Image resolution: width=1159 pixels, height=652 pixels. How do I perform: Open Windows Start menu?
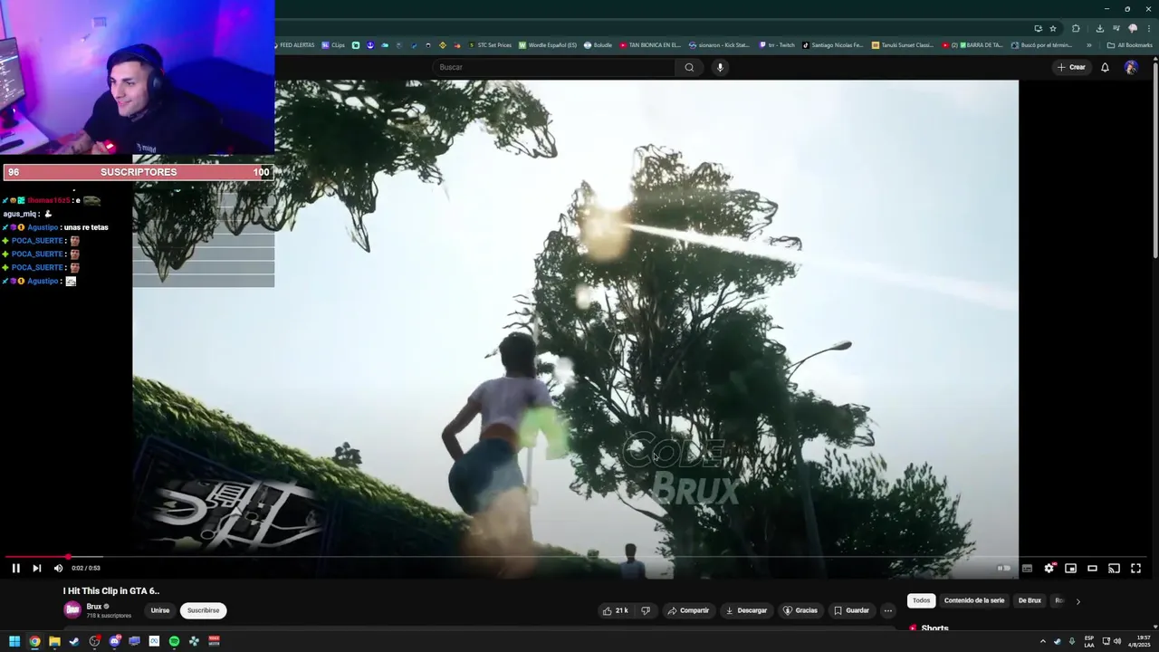point(14,641)
